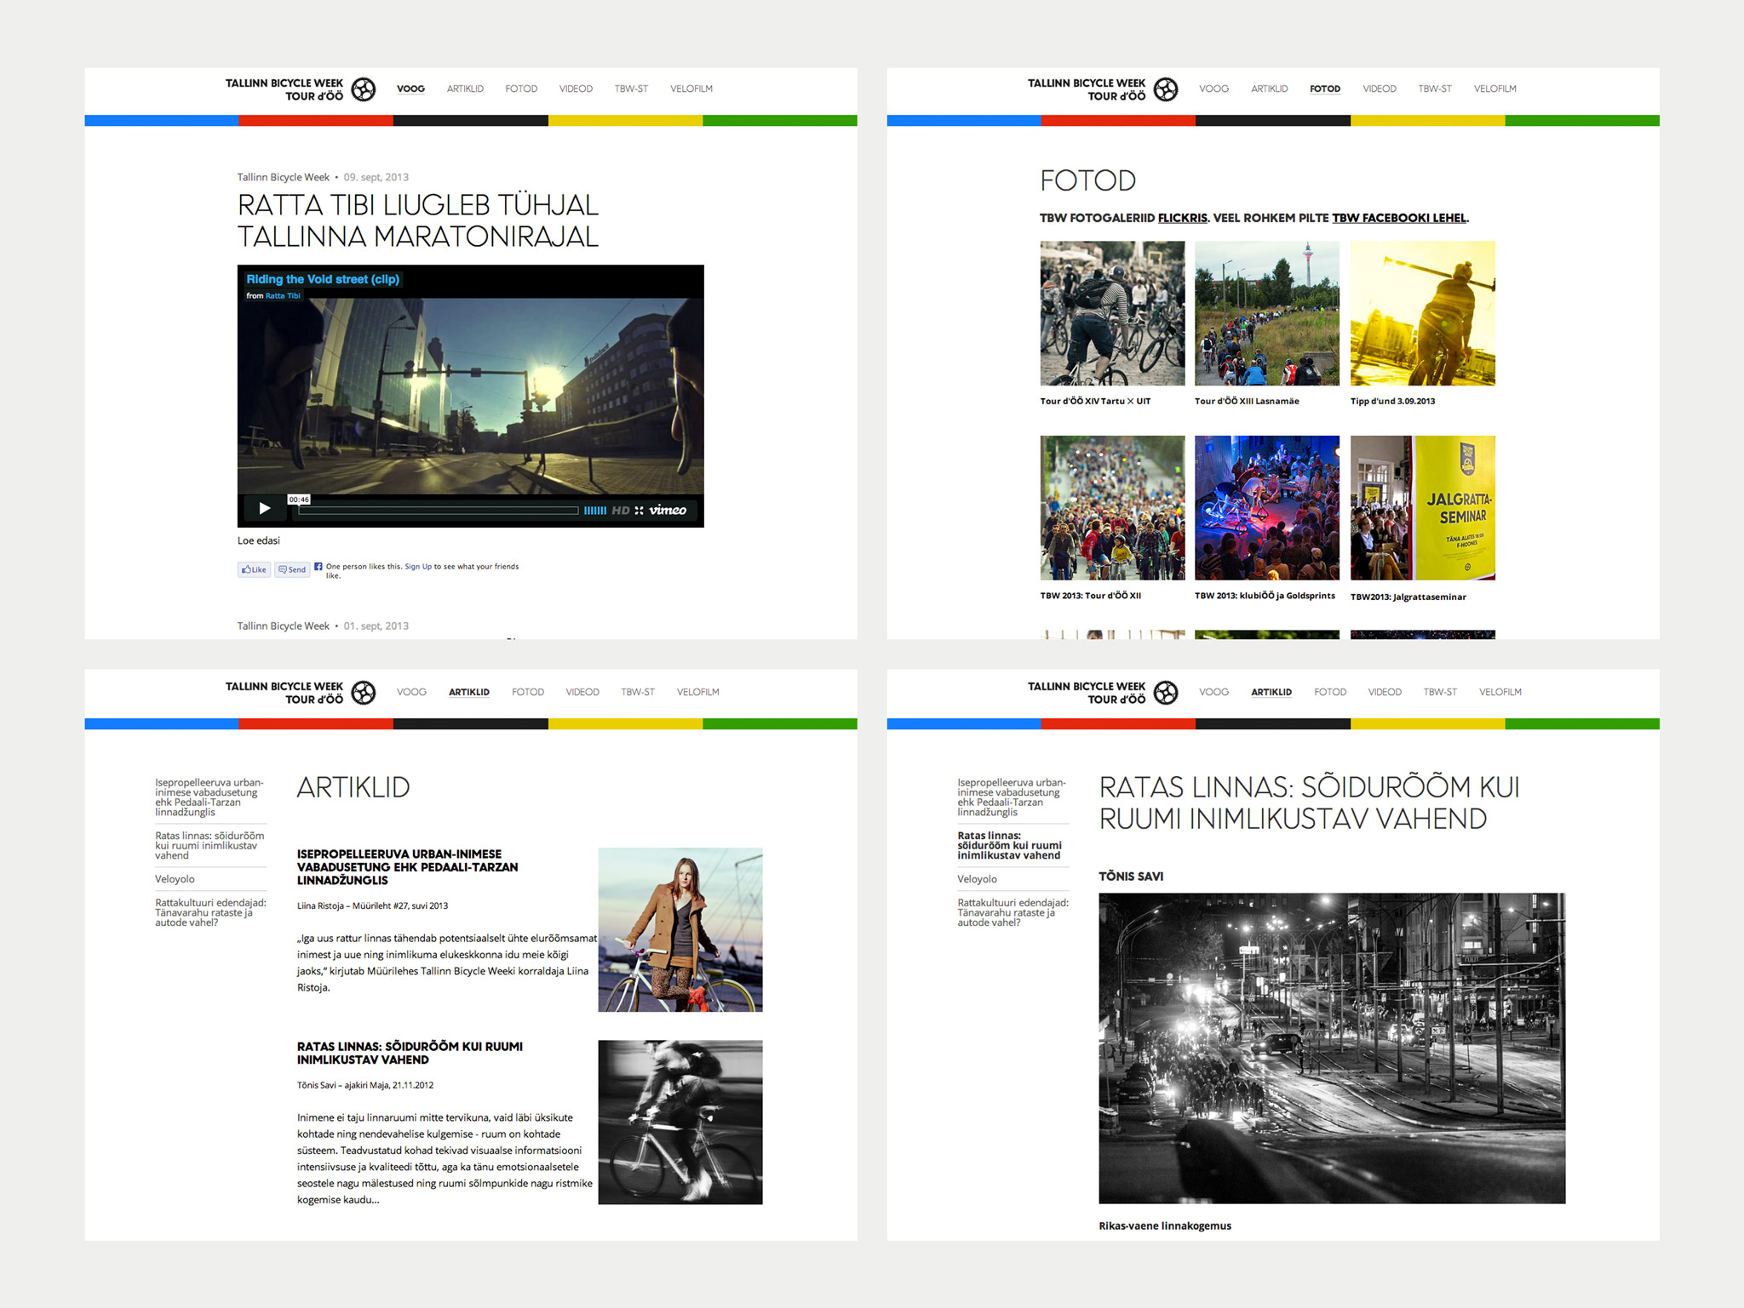1744x1308 pixels.
Task: Toggle HD quality in video player
Action: tap(620, 511)
